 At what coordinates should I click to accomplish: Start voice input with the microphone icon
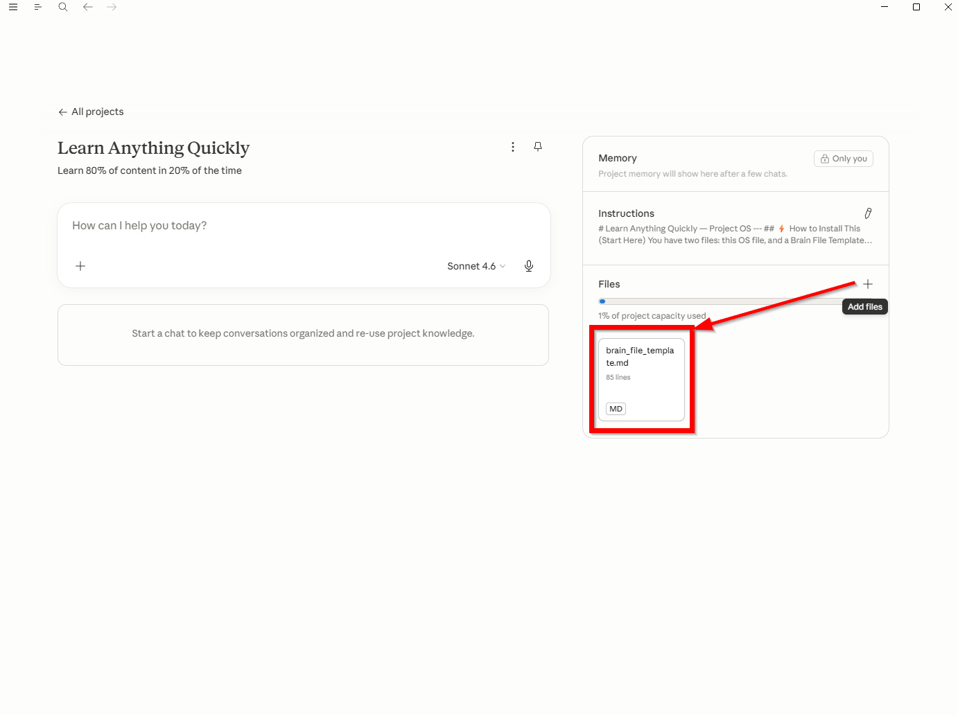[x=529, y=266]
